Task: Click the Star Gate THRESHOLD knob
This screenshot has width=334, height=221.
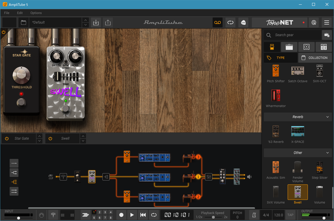Action: pyautogui.click(x=21, y=75)
